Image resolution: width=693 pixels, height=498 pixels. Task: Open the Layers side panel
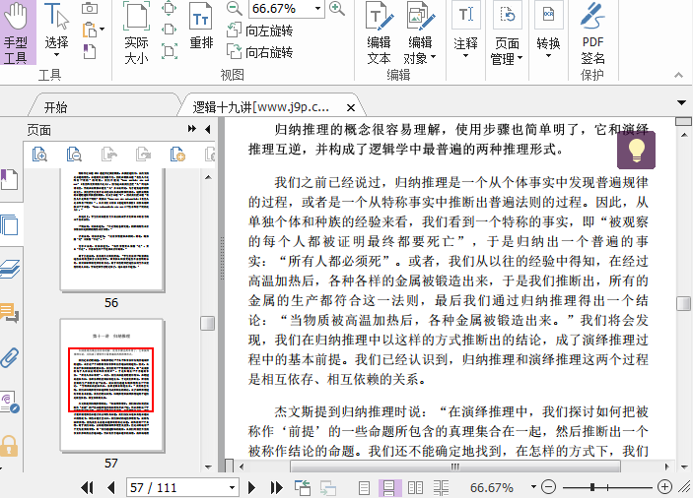coord(10,268)
